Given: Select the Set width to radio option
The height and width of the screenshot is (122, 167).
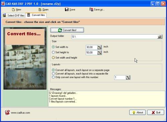Looking at the screenshot, I should (x=53, y=47).
